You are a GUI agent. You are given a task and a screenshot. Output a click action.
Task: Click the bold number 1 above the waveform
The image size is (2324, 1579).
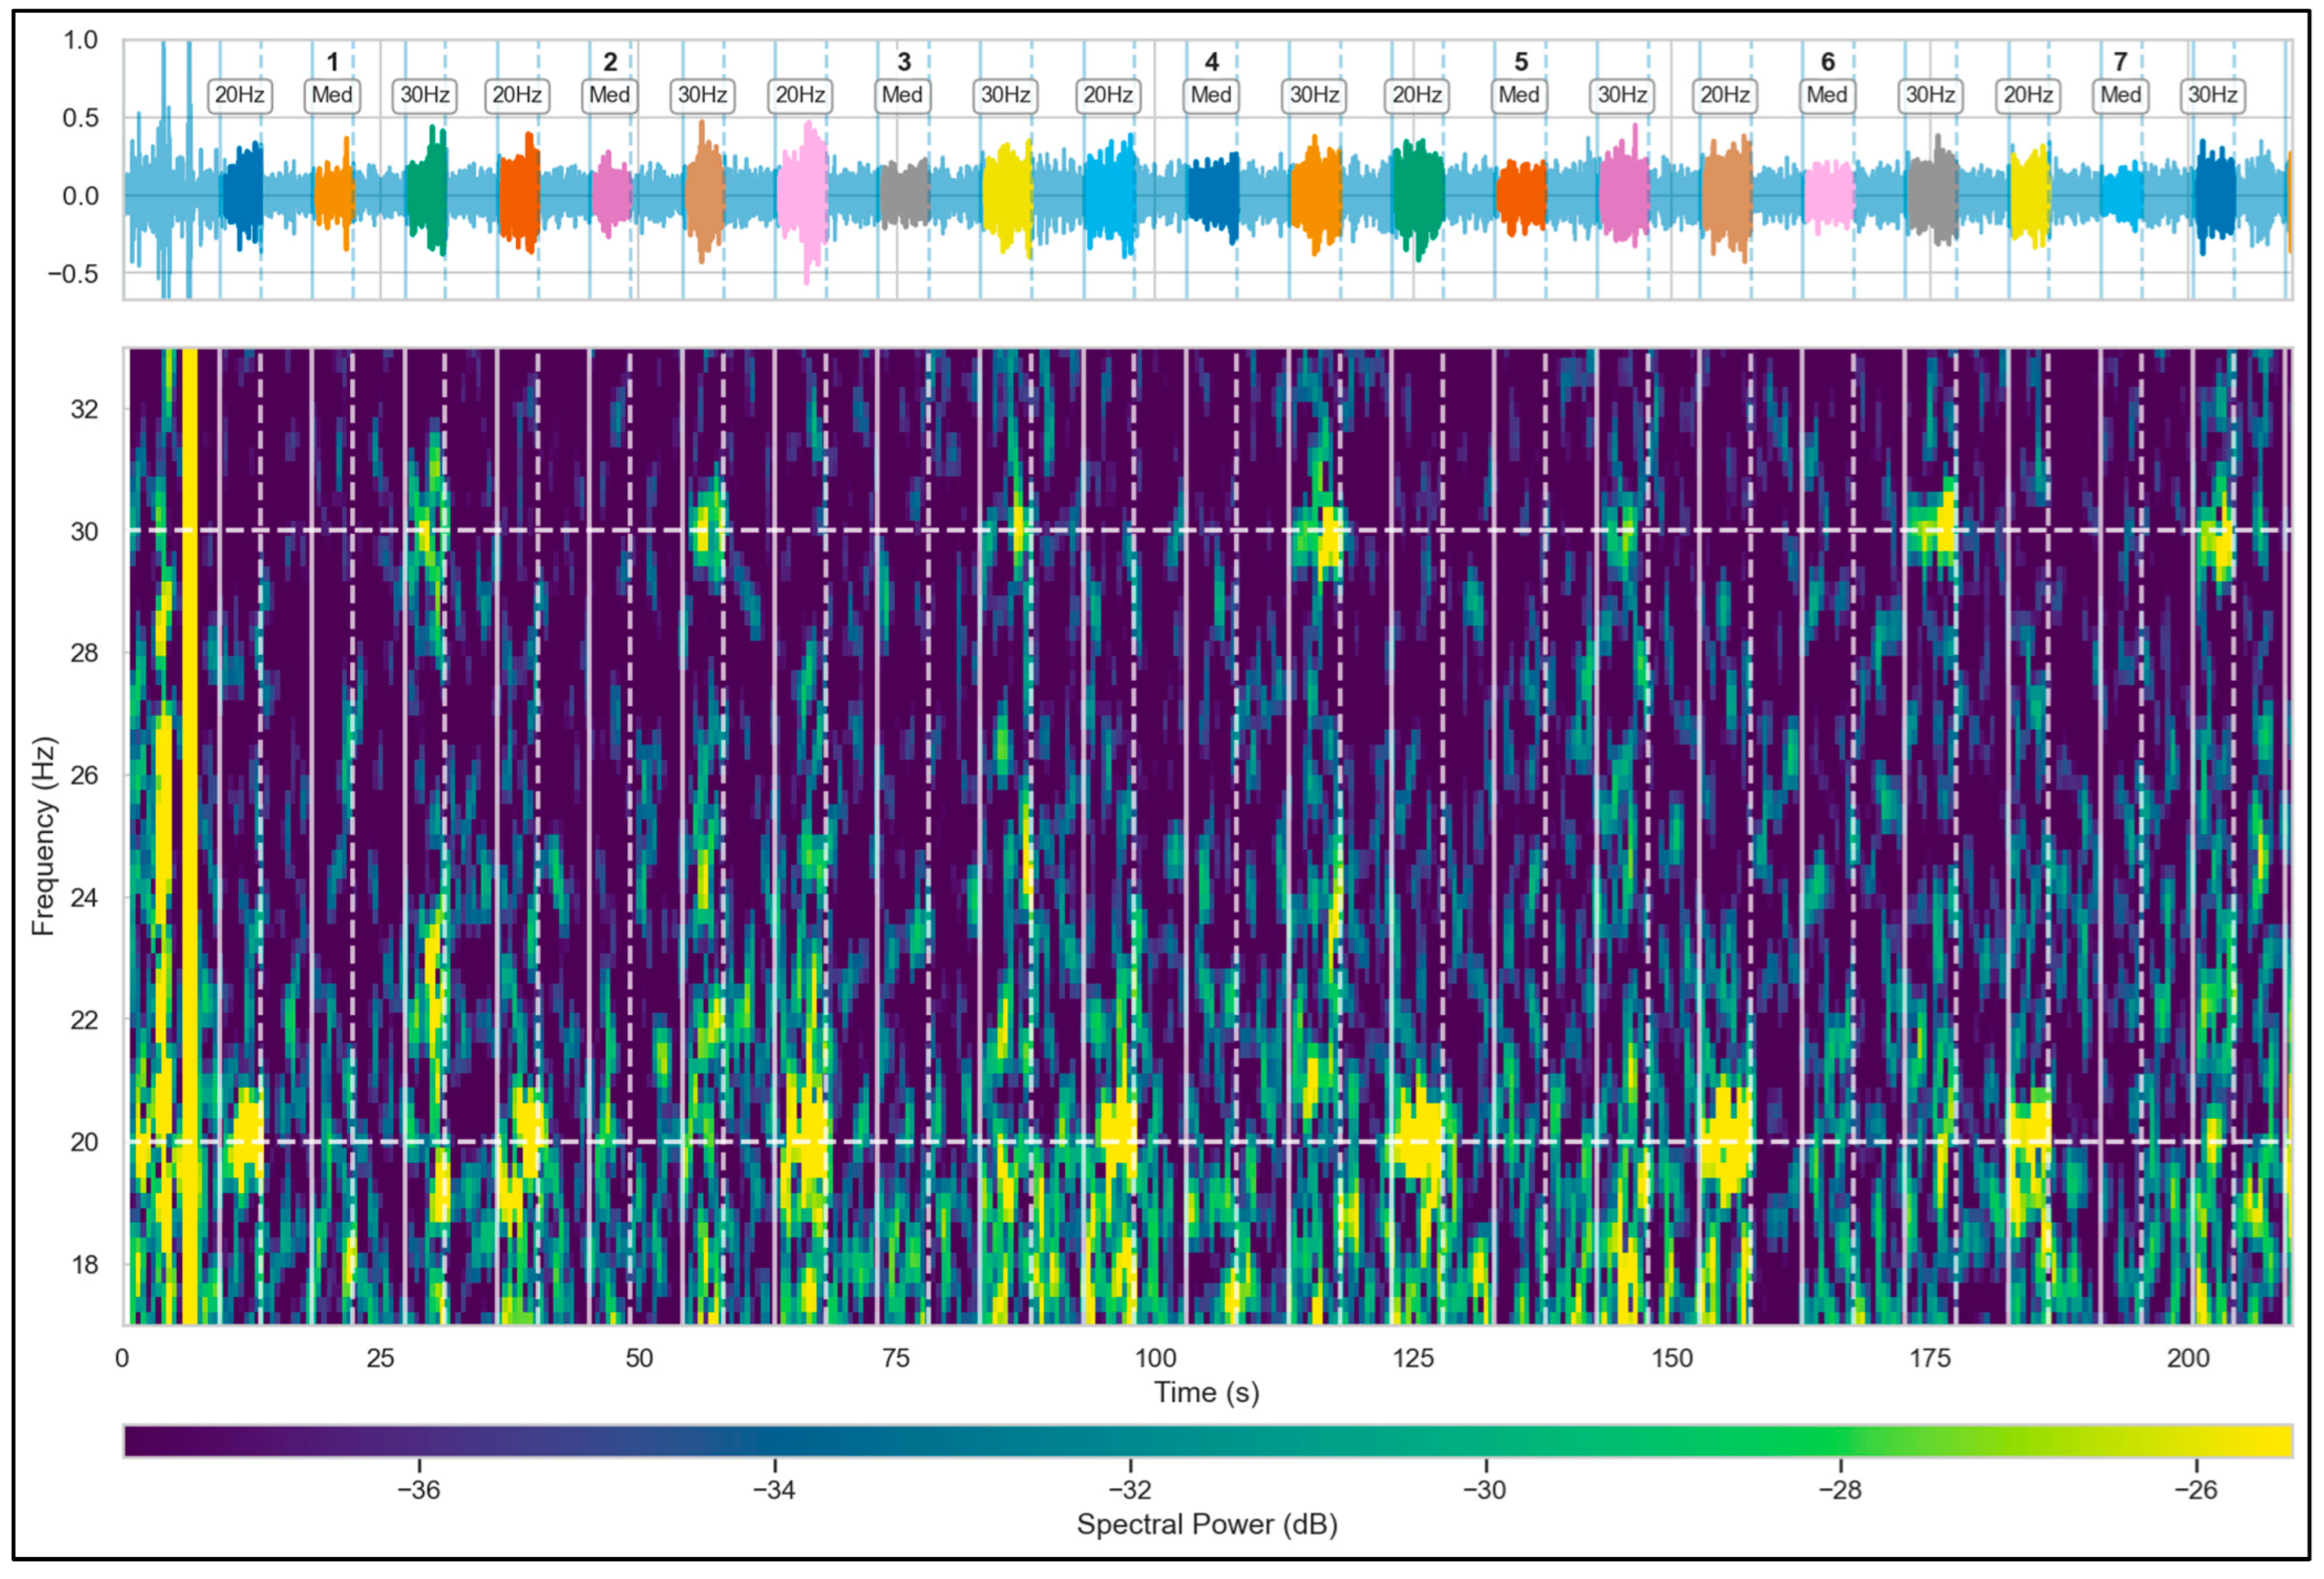coord(333,62)
